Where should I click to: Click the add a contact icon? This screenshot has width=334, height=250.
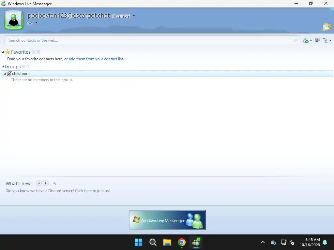(x=306, y=40)
